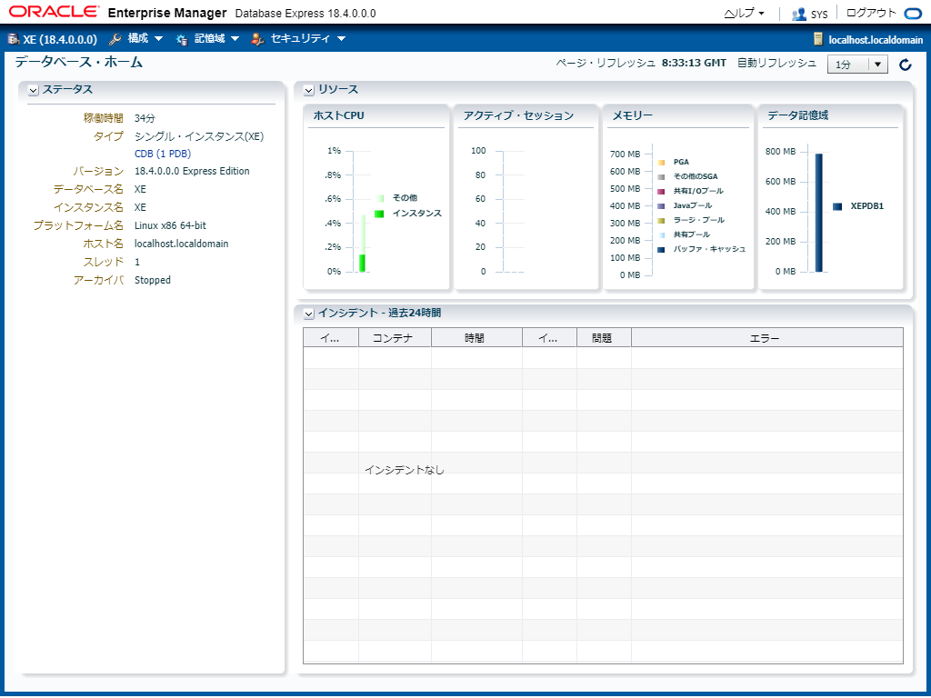Click the 34分 uptime value
Viewport: 931px width, 698px height.
click(x=145, y=118)
